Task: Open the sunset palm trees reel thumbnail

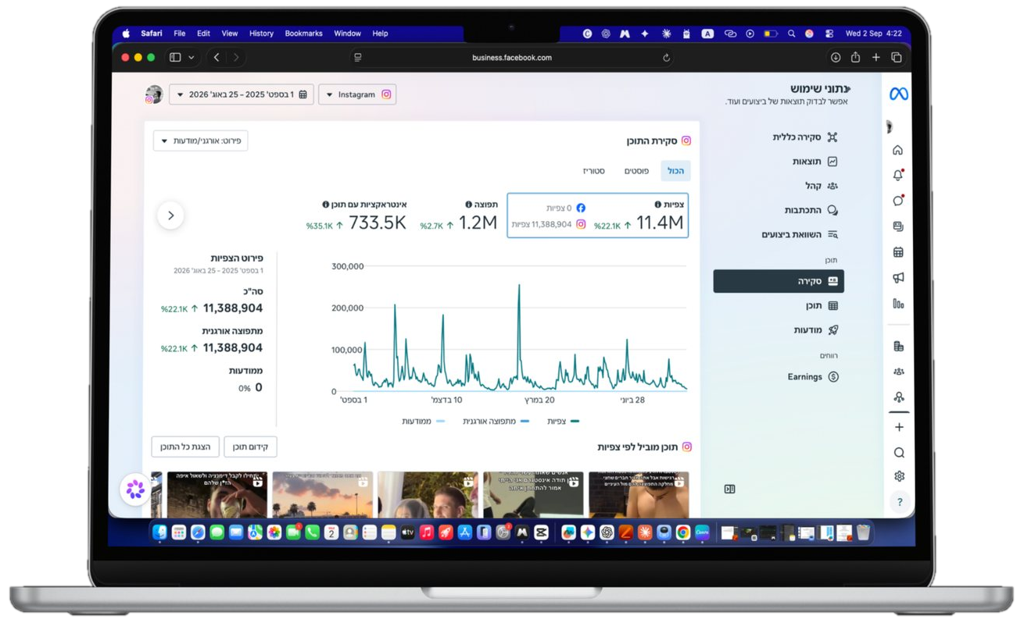Action: (323, 495)
